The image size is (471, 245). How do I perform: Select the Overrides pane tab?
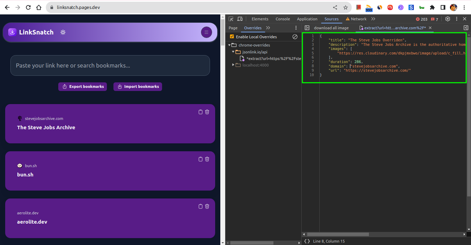[x=253, y=28]
